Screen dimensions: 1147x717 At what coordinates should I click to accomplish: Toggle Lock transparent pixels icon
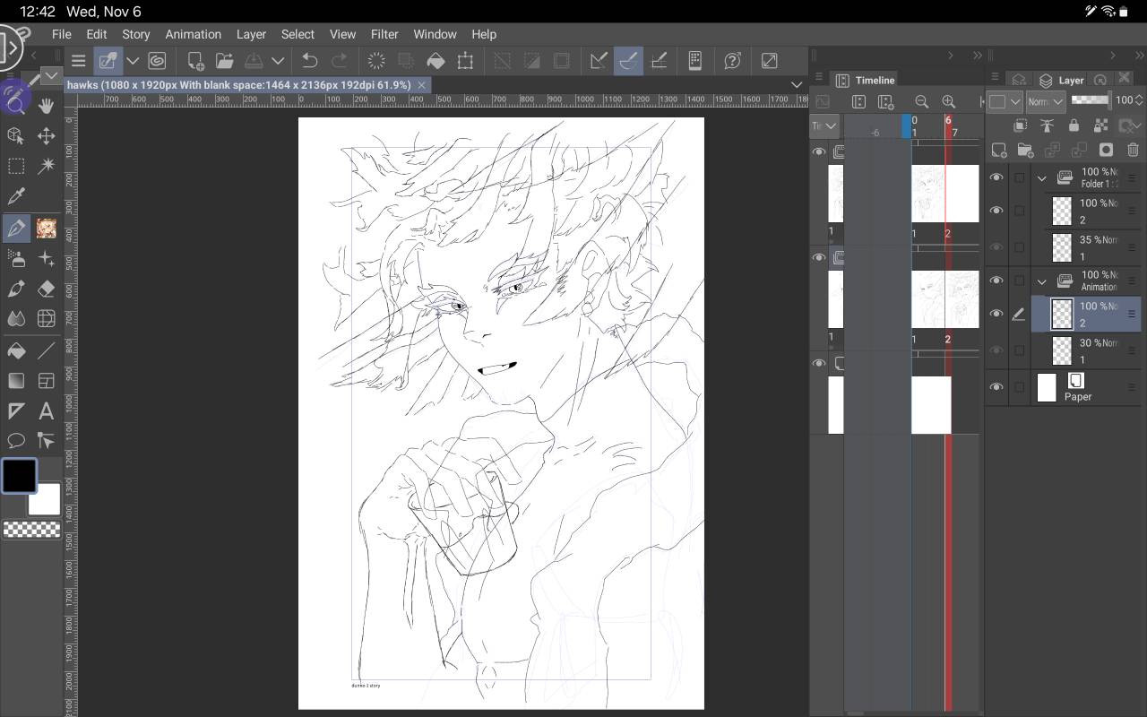click(x=1100, y=126)
